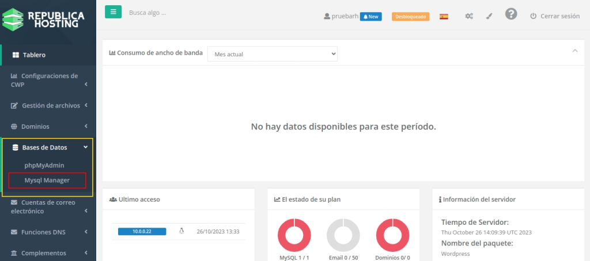This screenshot has width=590, height=261.
Task: Open the Mes actual period dropdown
Action: tap(272, 53)
